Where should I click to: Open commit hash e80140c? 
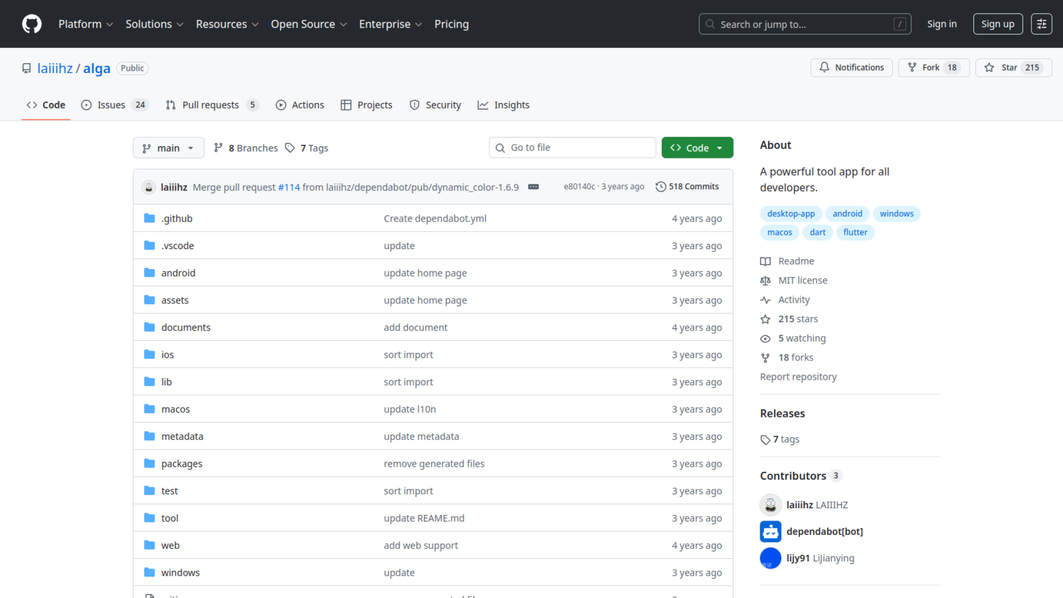click(x=579, y=187)
